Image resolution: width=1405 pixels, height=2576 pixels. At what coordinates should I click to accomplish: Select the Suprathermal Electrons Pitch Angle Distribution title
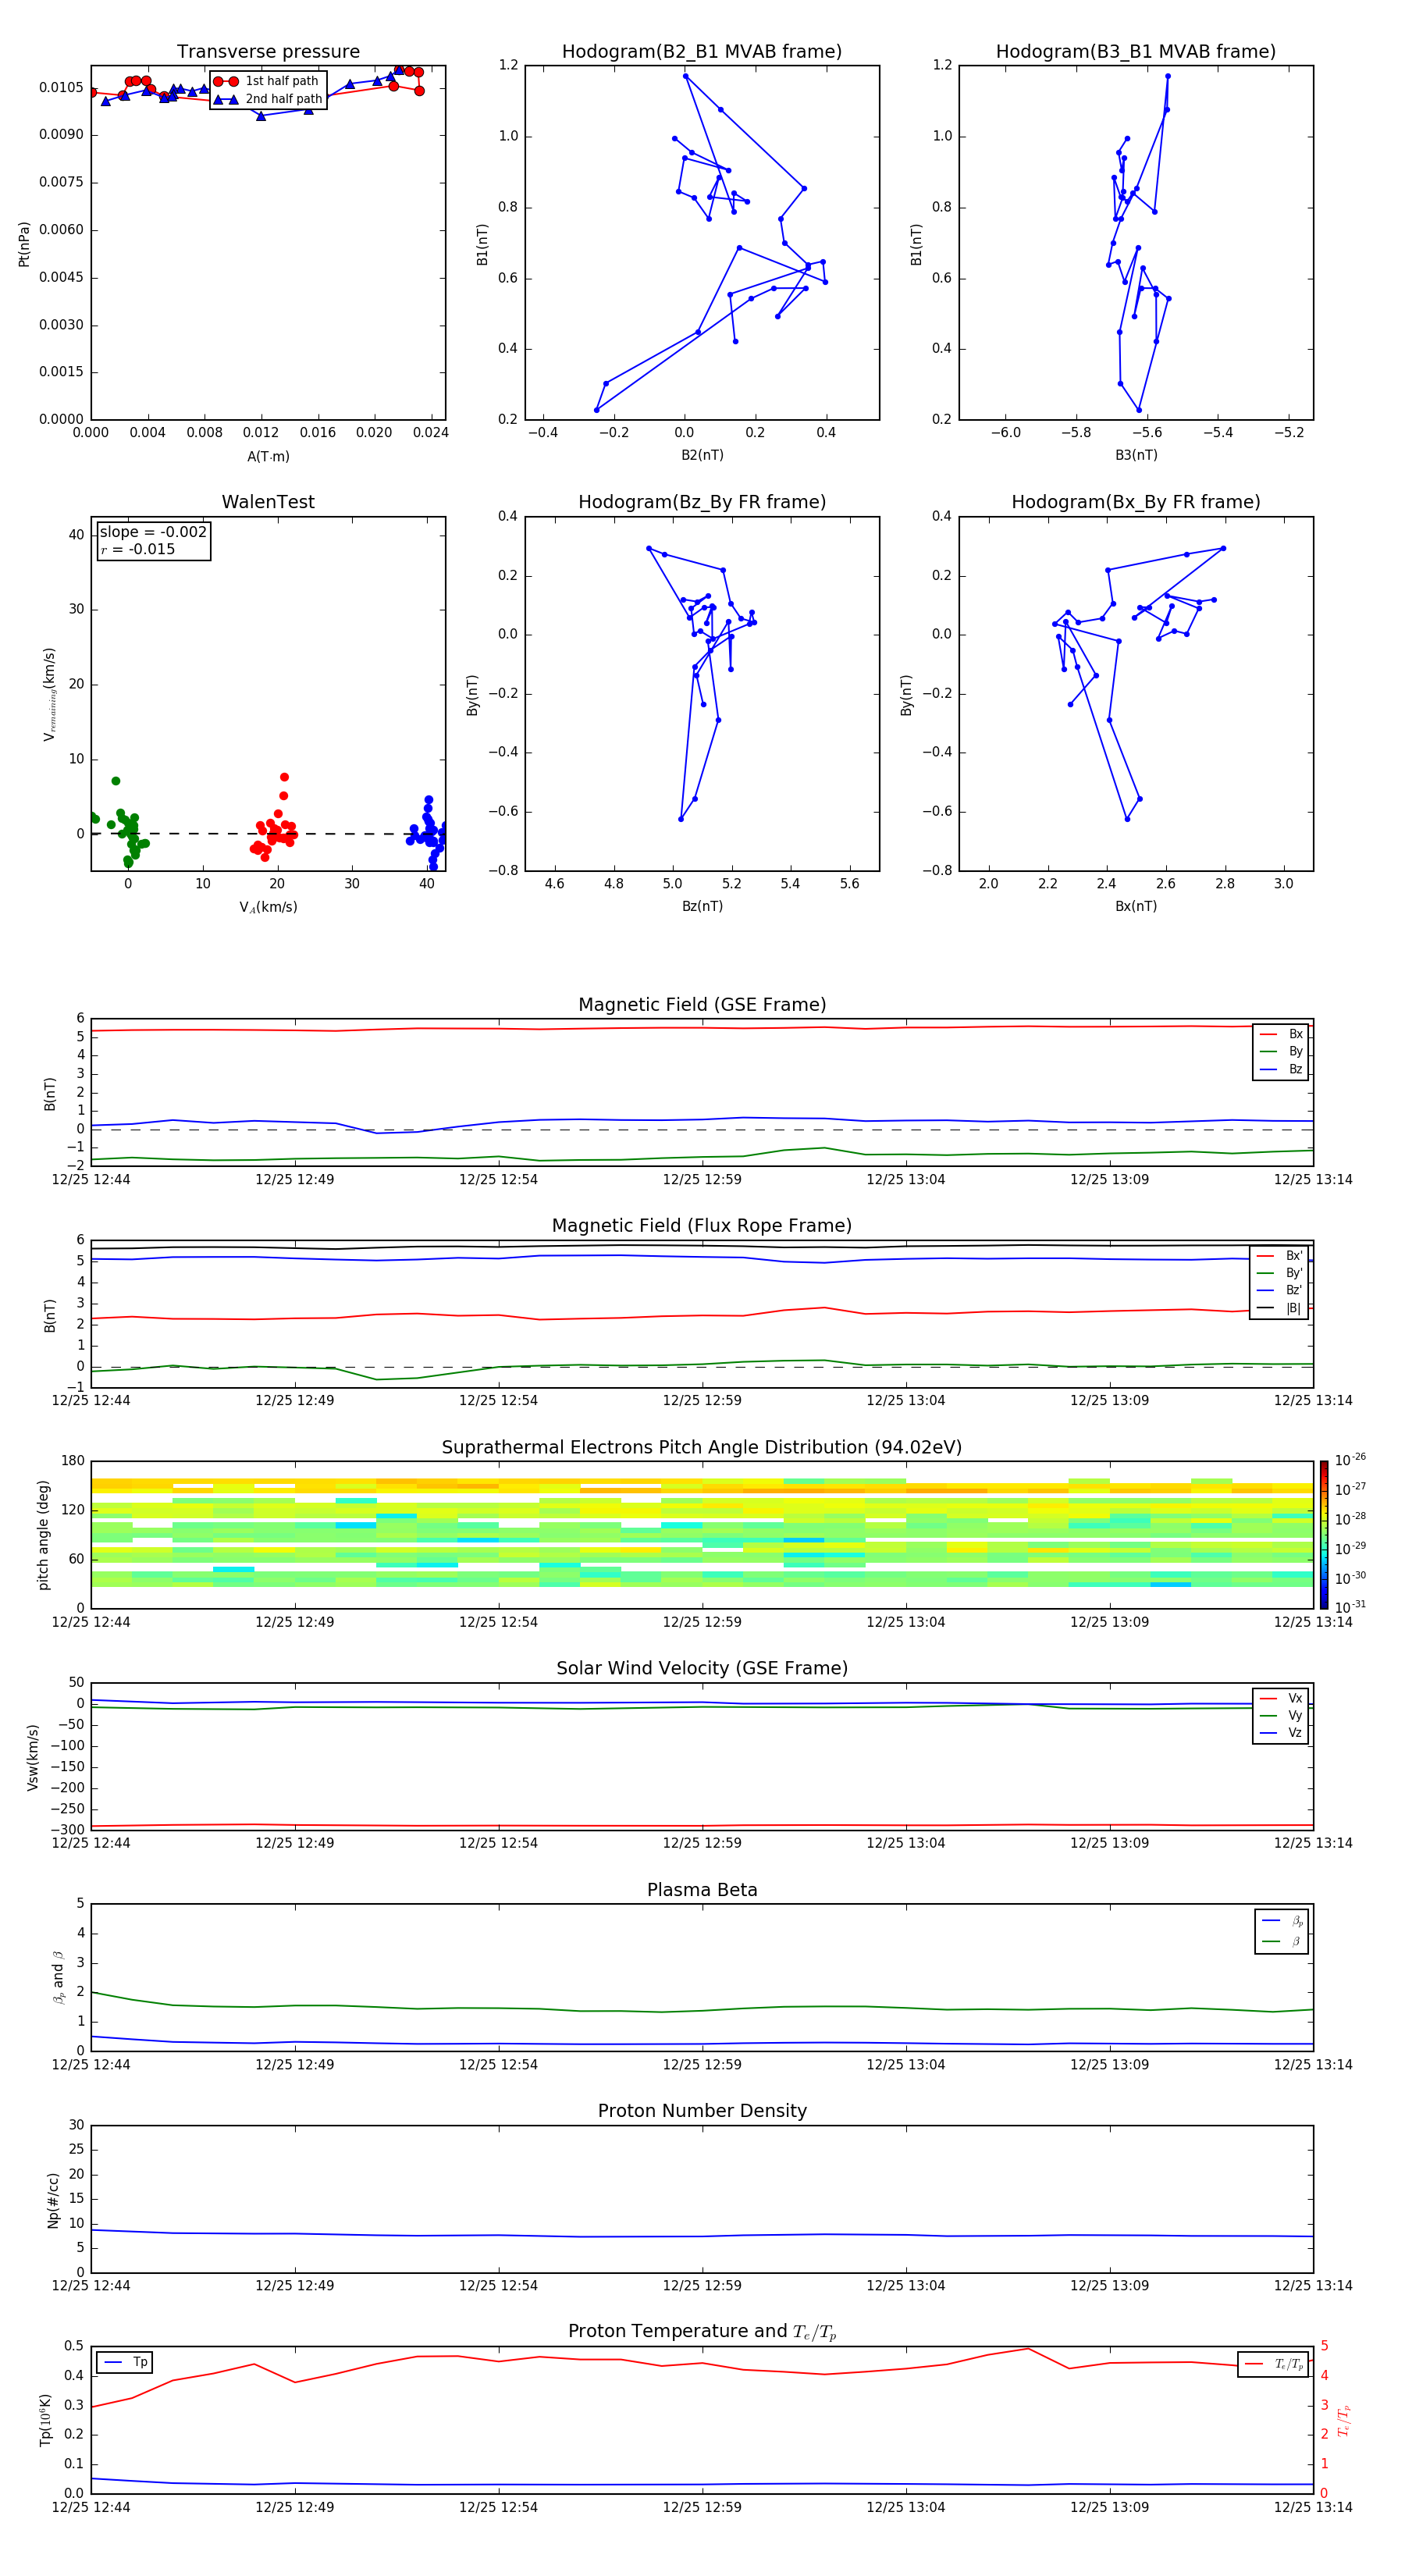tap(702, 1447)
